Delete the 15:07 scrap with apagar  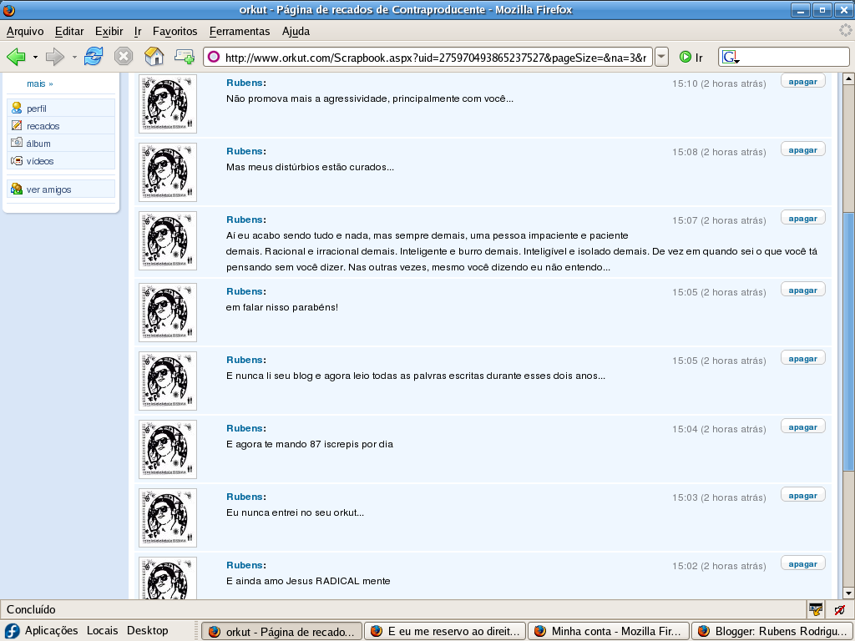[802, 218]
